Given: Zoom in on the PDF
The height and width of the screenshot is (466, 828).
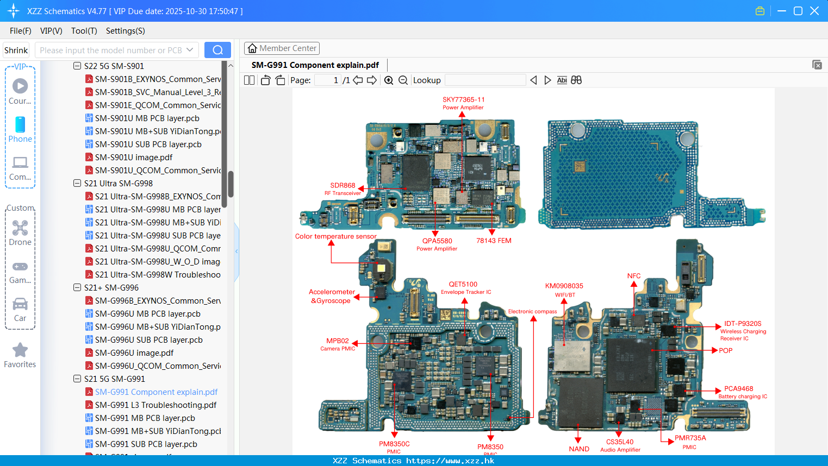Looking at the screenshot, I should point(389,80).
